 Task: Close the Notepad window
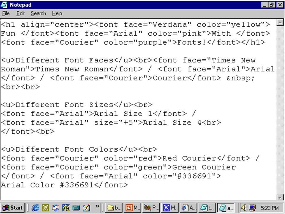pyautogui.click(x=280, y=5)
